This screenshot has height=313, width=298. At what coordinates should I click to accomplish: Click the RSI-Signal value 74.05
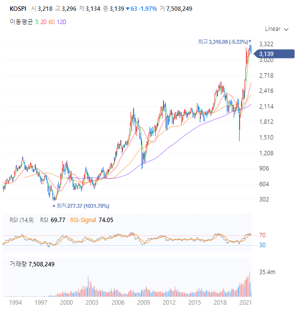(106, 220)
